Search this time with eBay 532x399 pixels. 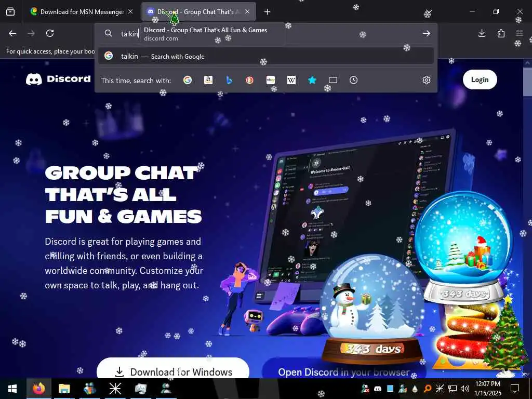click(270, 80)
